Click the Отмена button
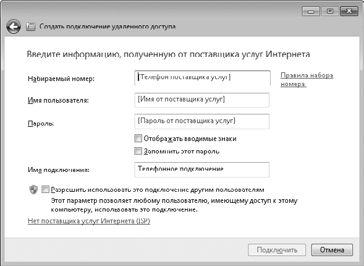The width and height of the screenshot is (364, 266). point(332,250)
